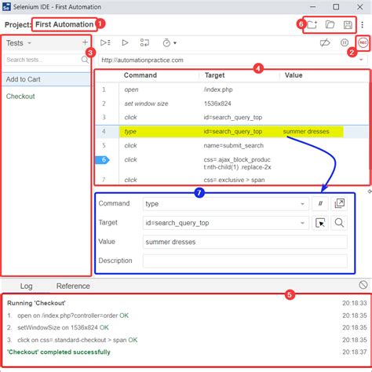This screenshot has height=372, width=372.
Task: Pause on exceptions icon
Action: click(345, 42)
